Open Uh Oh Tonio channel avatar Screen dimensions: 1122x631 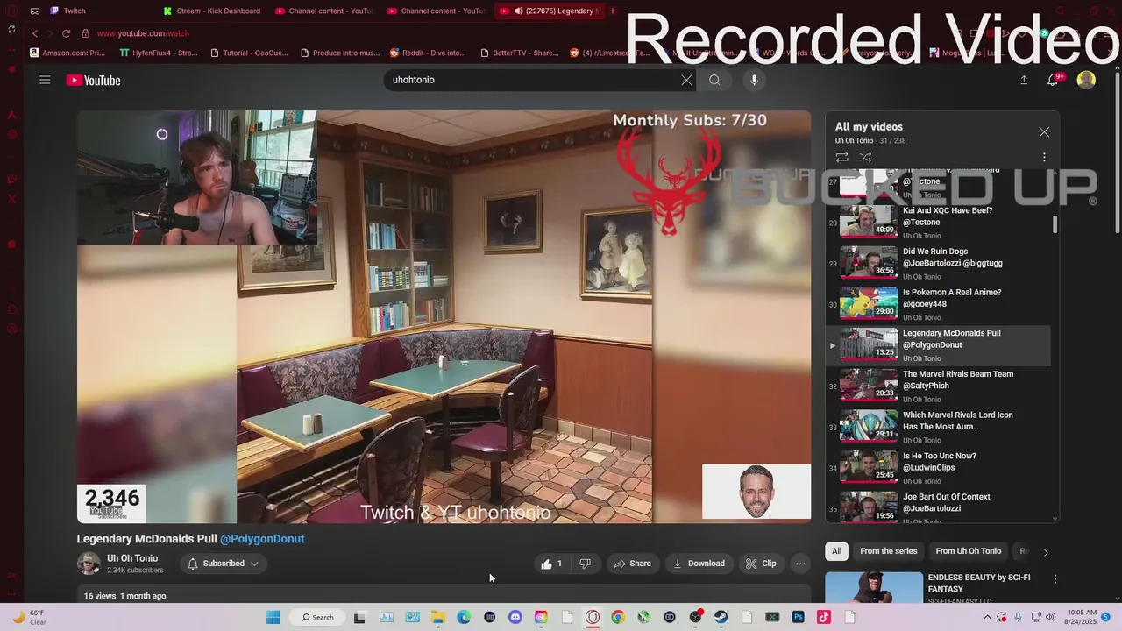tap(89, 564)
